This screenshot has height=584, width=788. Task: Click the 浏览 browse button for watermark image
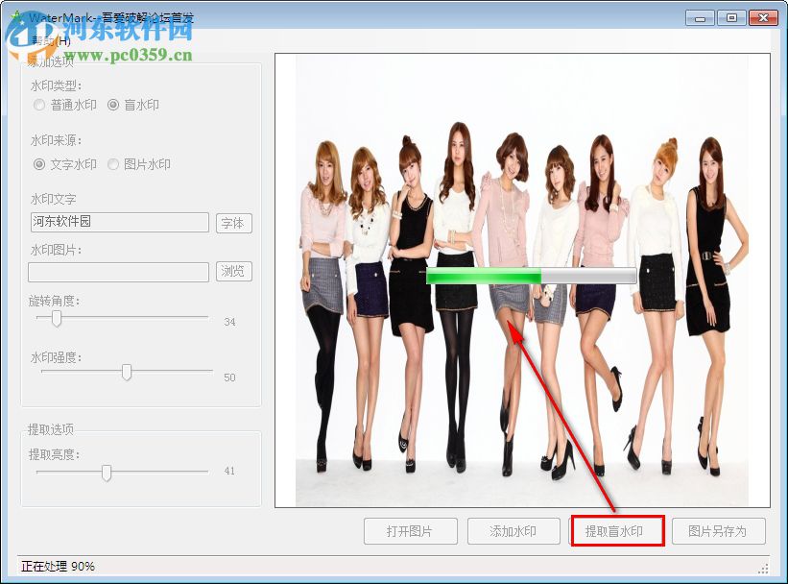tap(233, 271)
